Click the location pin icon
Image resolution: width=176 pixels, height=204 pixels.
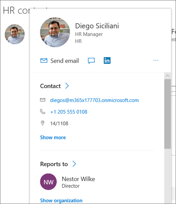(42, 123)
